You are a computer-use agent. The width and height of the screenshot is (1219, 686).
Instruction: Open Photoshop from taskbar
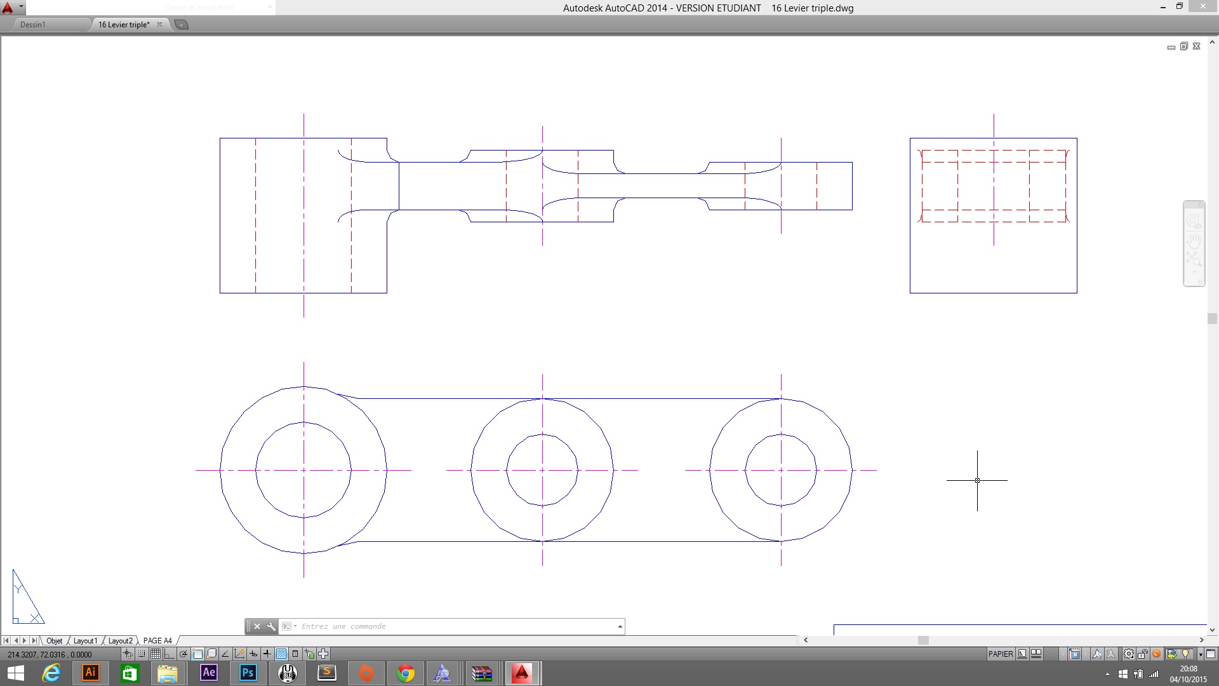[248, 673]
